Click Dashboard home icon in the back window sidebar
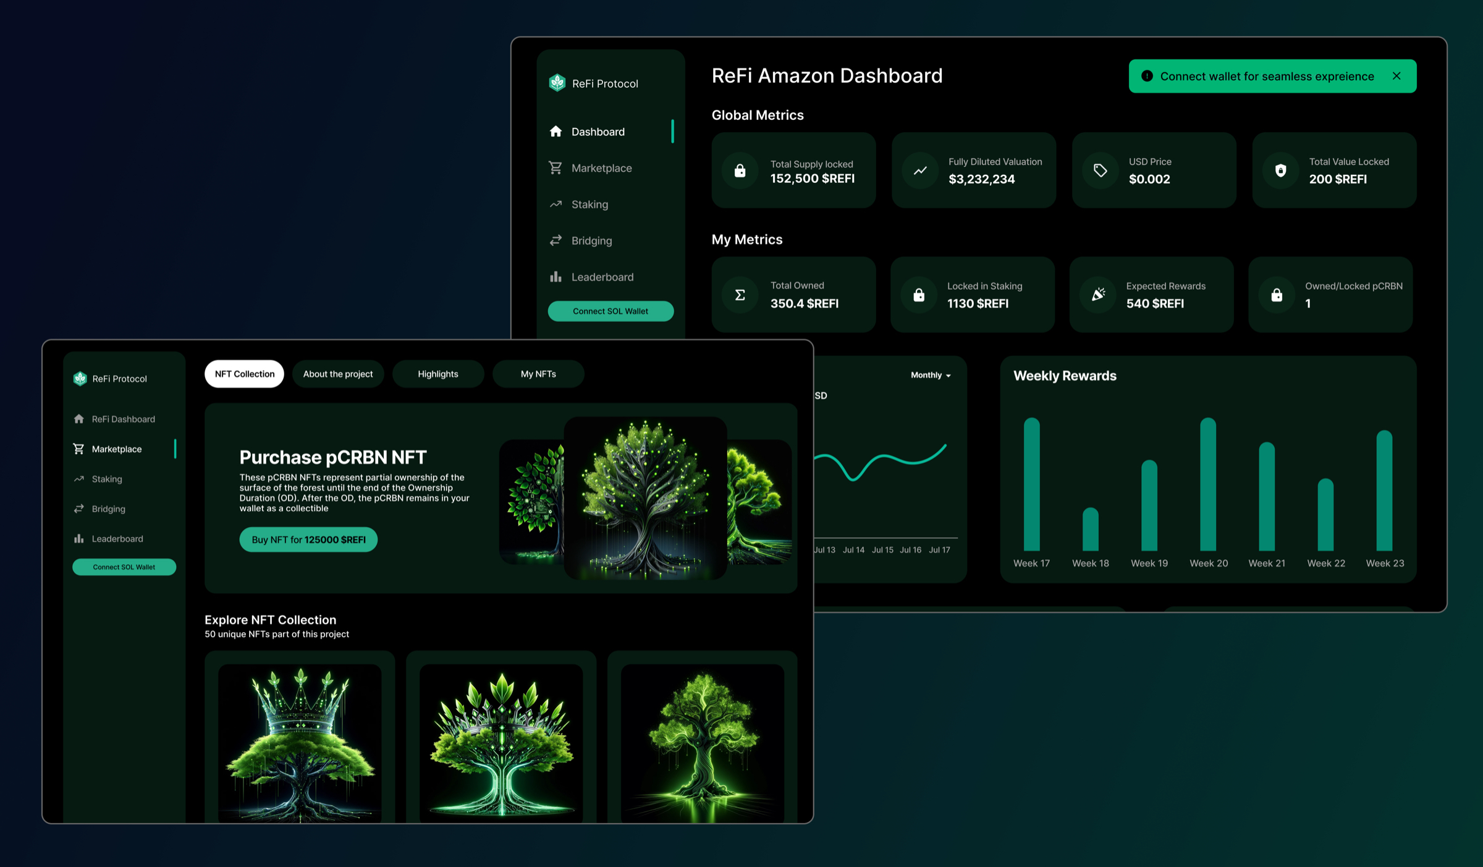 coord(556,131)
